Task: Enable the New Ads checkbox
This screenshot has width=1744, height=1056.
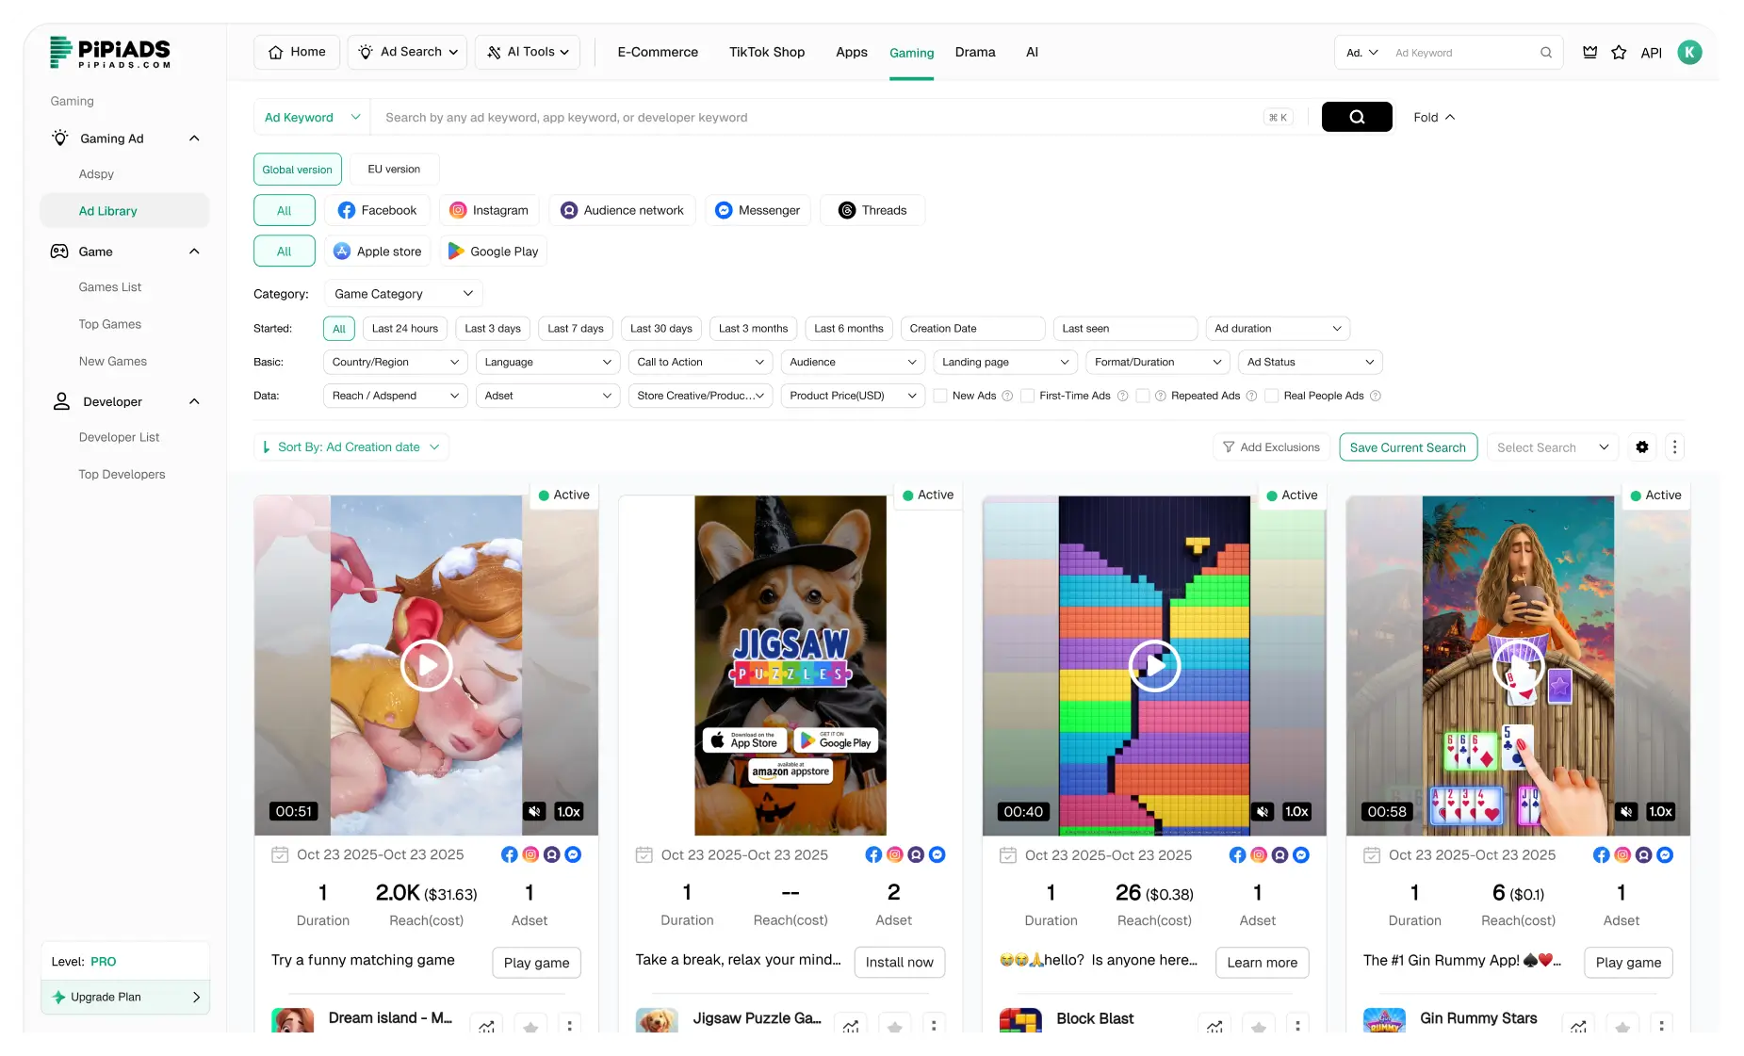Action: 941,396
